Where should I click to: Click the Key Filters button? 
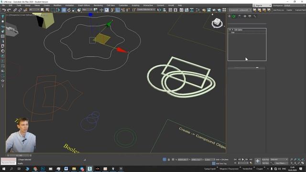tap(281, 163)
